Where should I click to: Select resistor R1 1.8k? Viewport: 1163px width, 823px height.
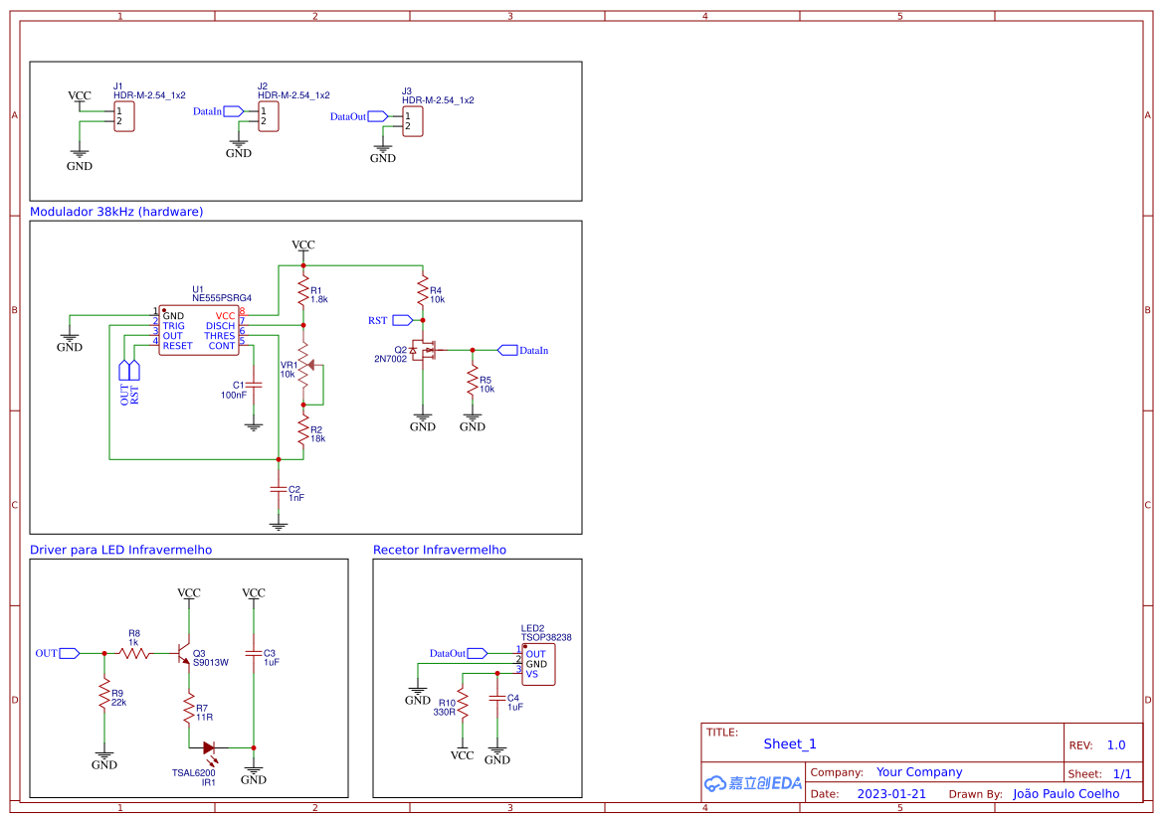tap(303, 292)
